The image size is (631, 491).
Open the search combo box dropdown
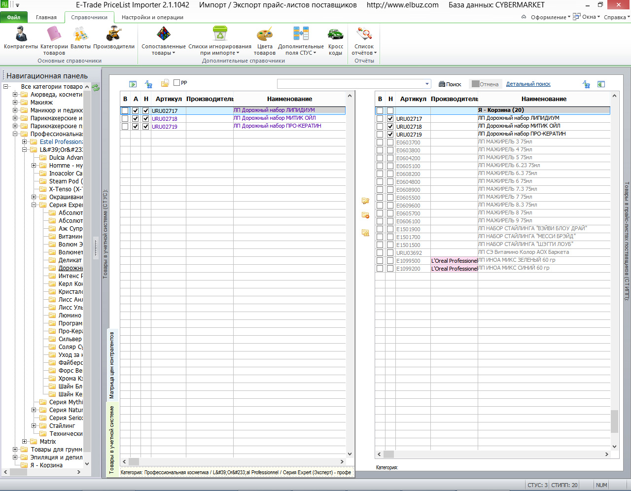(427, 84)
